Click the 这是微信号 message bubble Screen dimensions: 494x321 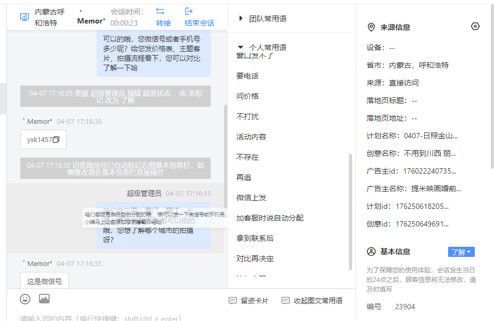[44, 280]
